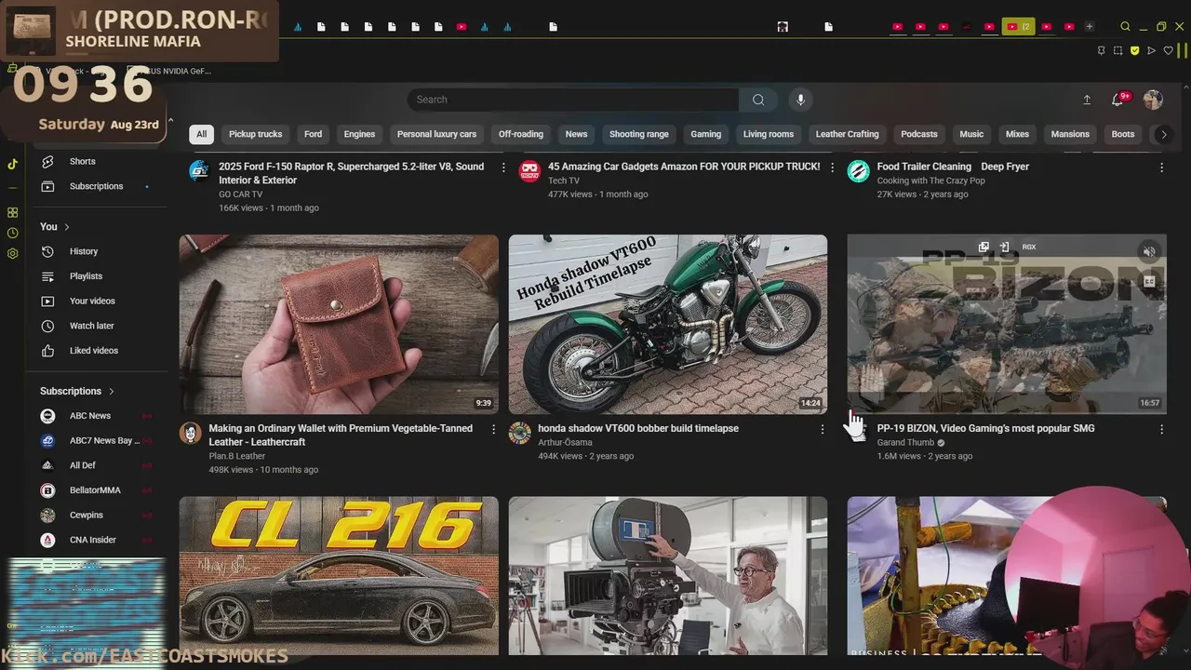1191x670 pixels.
Task: Click the video pop-out icon on BIZON preview
Action: 984,247
